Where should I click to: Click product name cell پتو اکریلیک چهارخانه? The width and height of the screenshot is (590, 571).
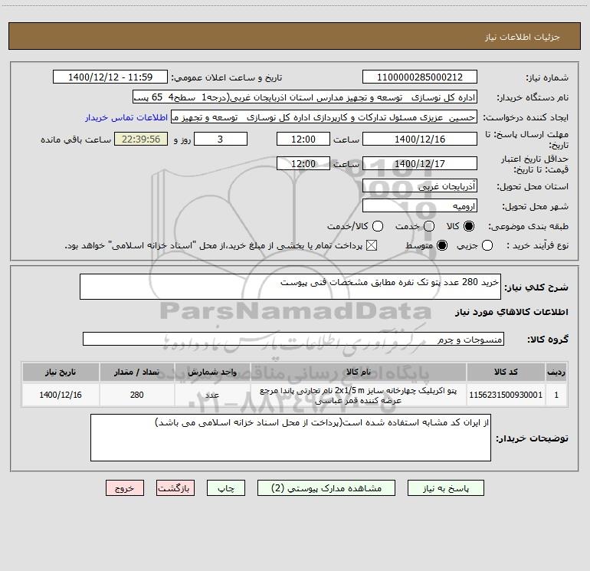pos(359,395)
